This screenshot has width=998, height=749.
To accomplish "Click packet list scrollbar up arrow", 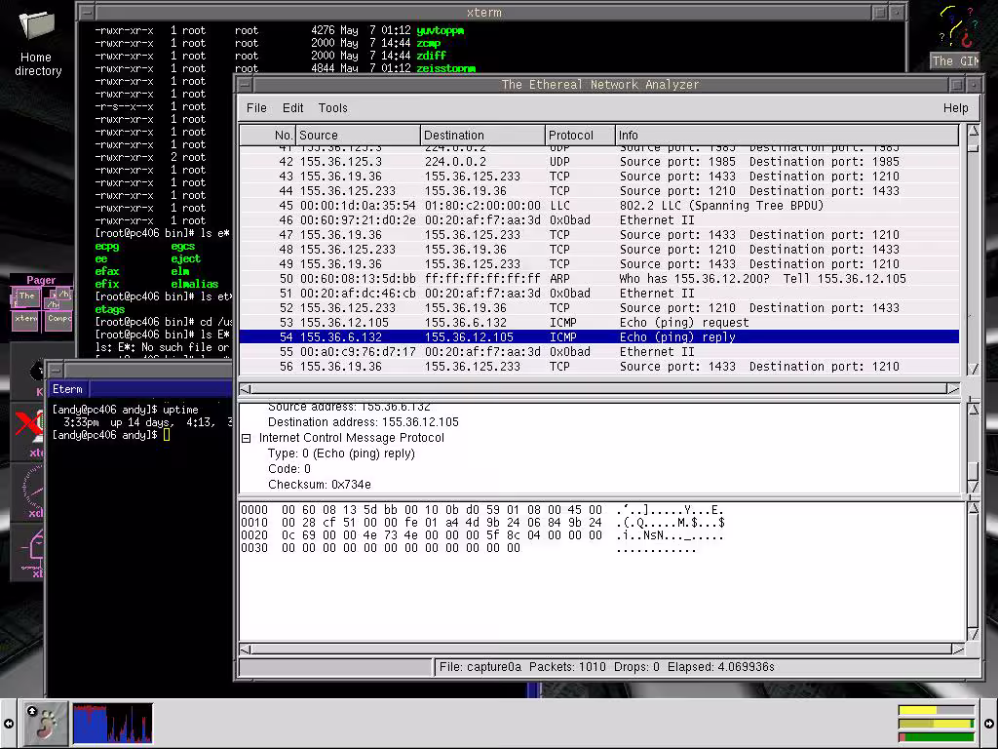I will tap(973, 131).
